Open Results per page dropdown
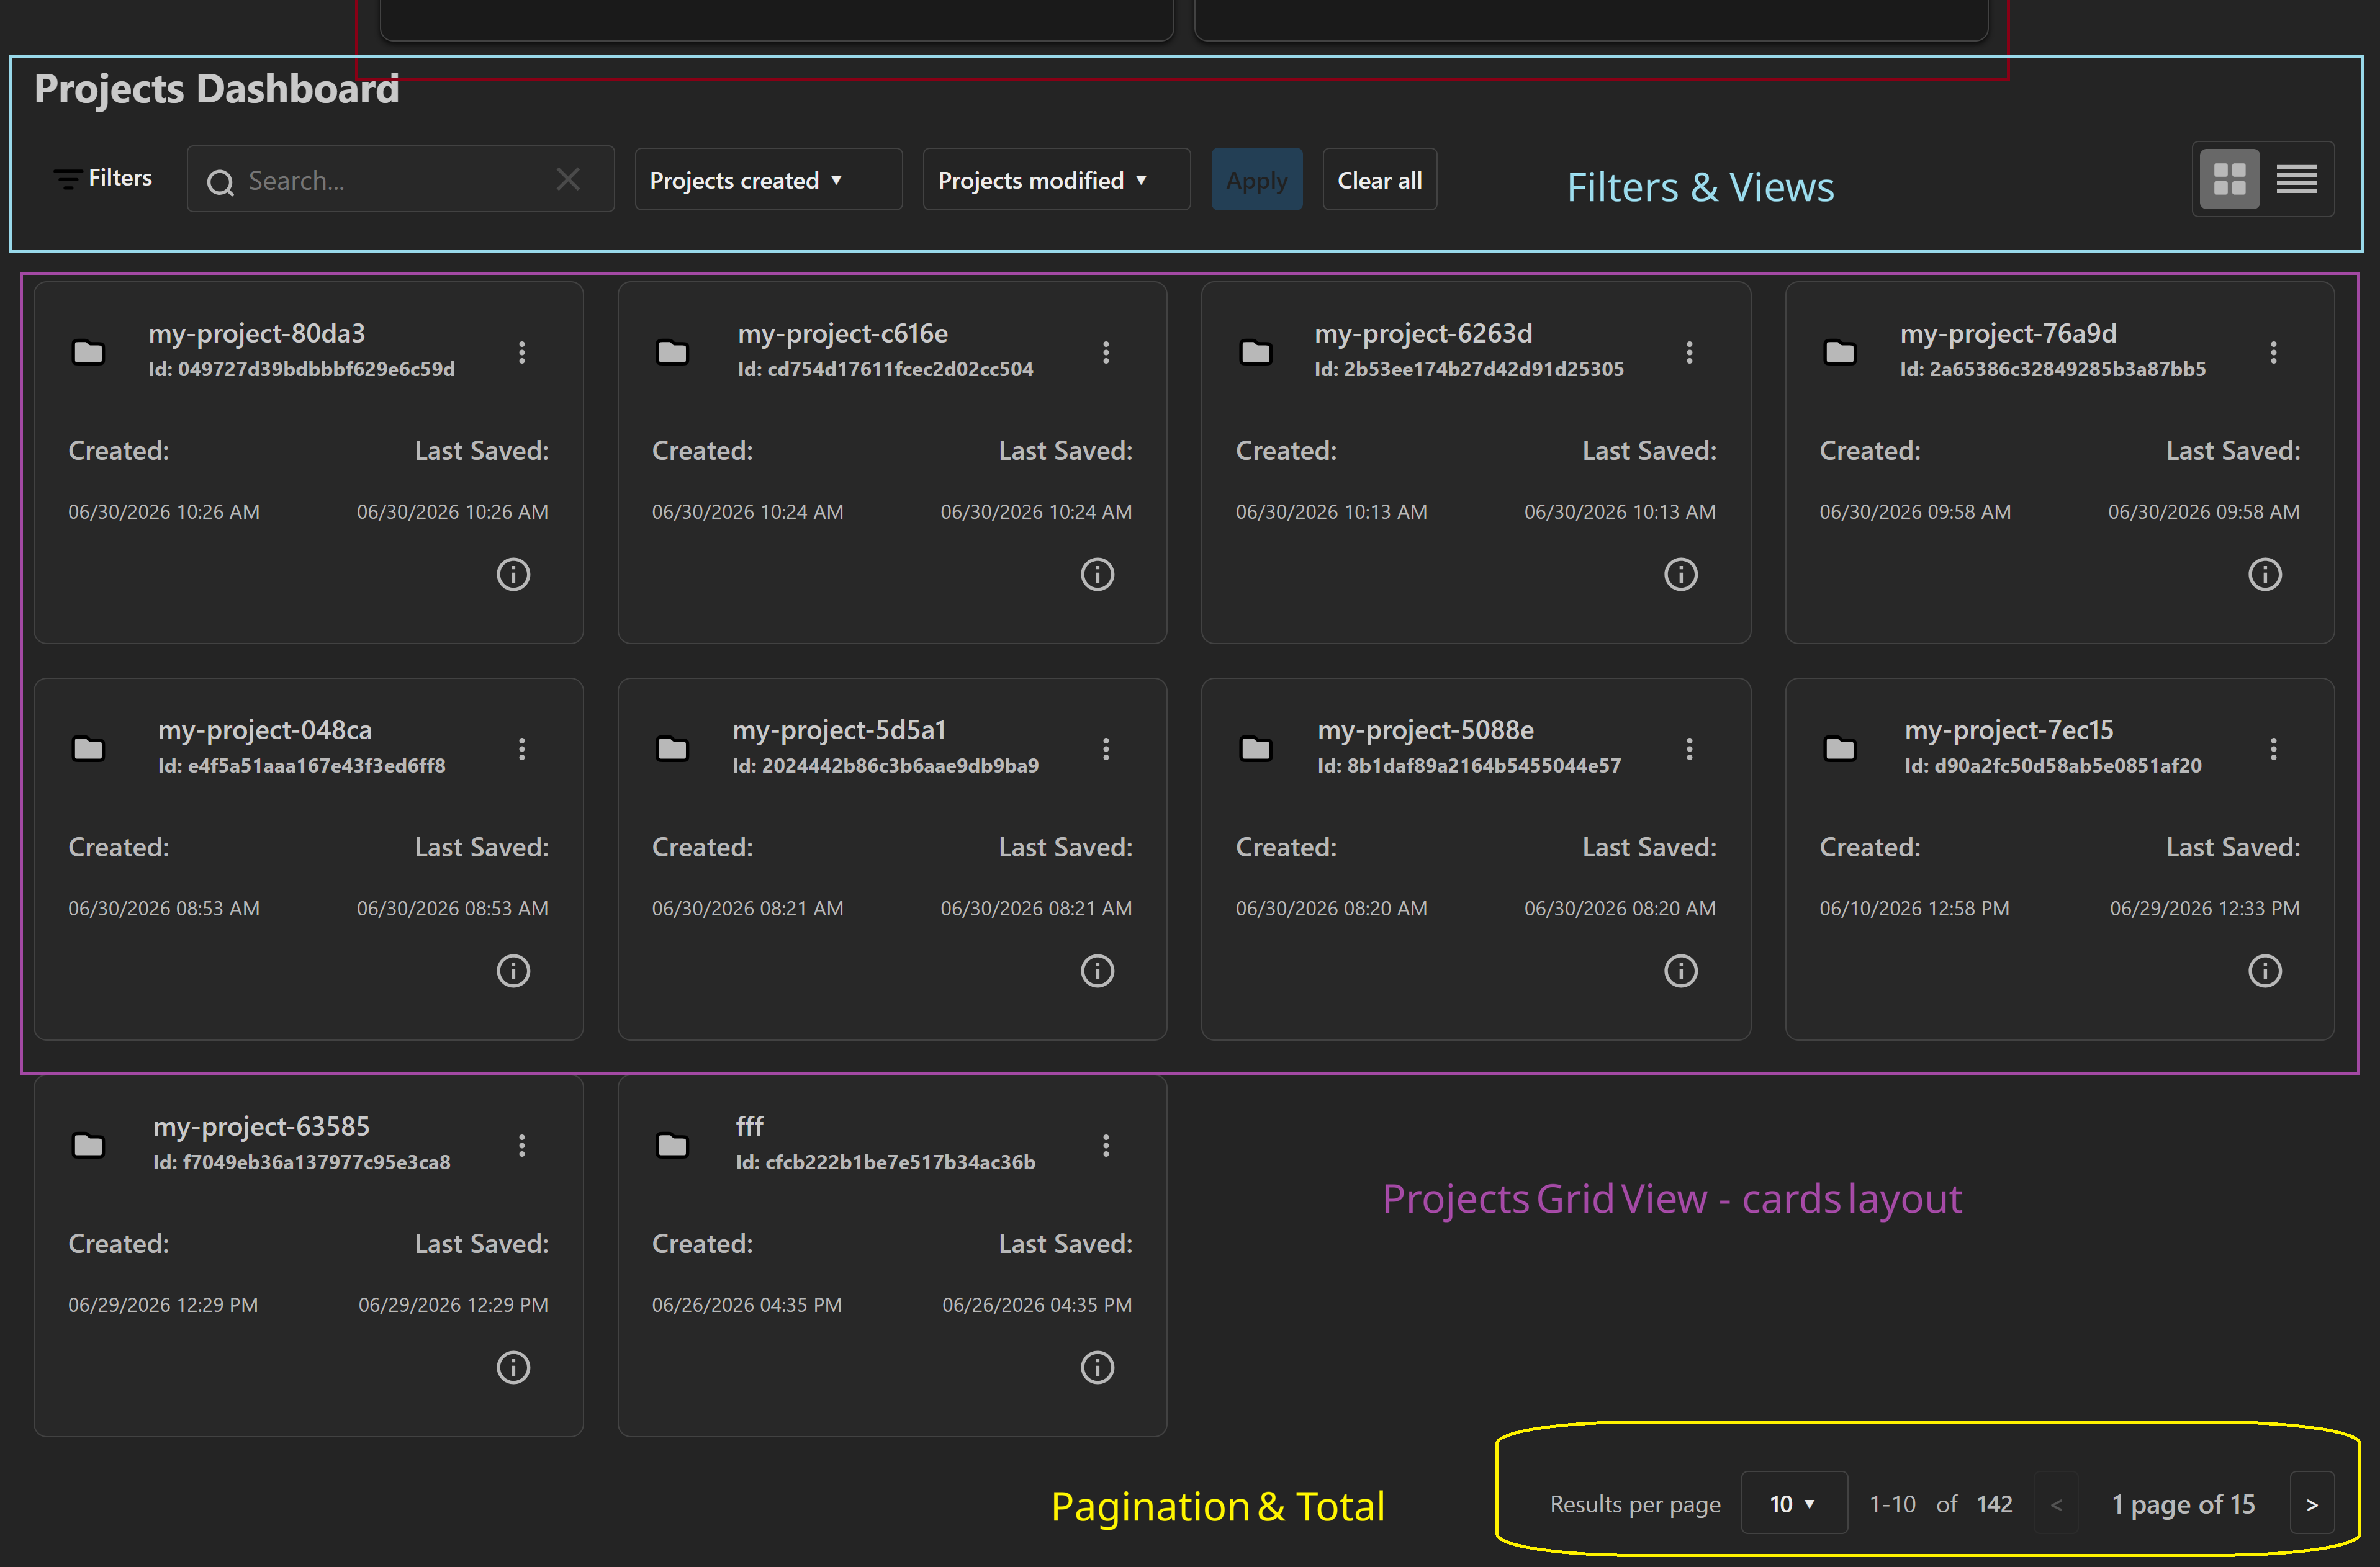2380x1567 pixels. tap(1794, 1503)
